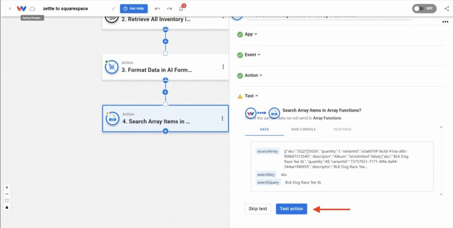Expand the Event section
Screen dimensions: 453x228
tap(253, 54)
